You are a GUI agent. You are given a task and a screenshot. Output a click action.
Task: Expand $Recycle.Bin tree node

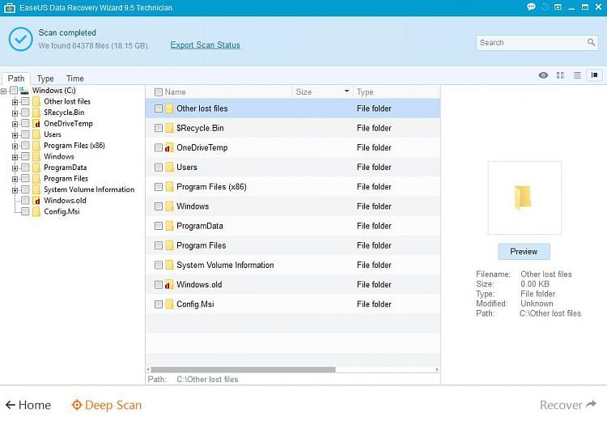pos(15,113)
